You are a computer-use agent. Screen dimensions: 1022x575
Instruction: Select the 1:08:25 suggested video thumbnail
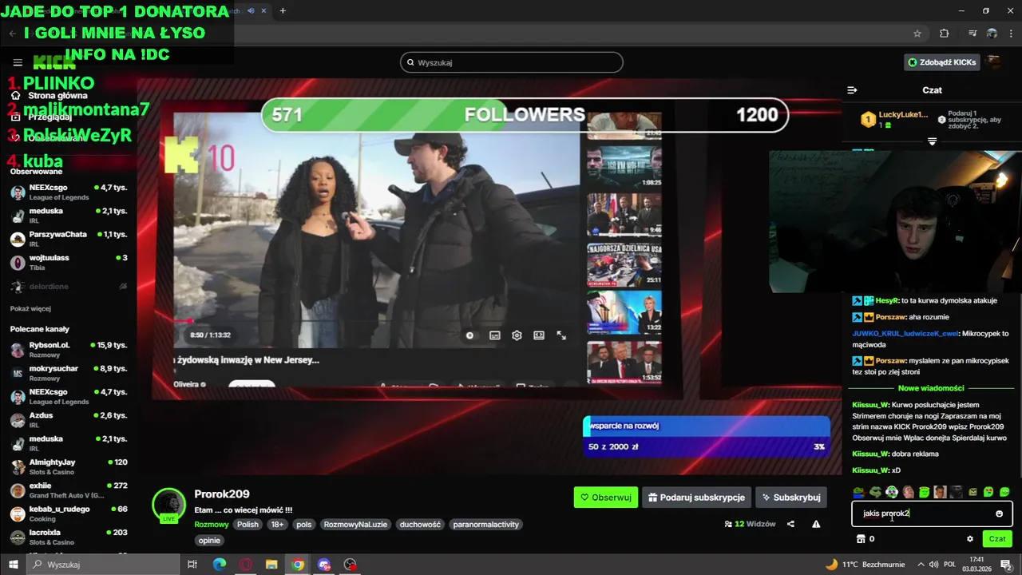tap(624, 167)
